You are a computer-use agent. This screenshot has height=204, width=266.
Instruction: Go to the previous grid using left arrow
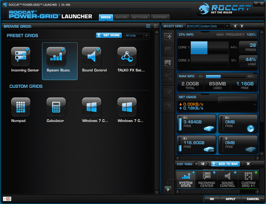[235, 26]
